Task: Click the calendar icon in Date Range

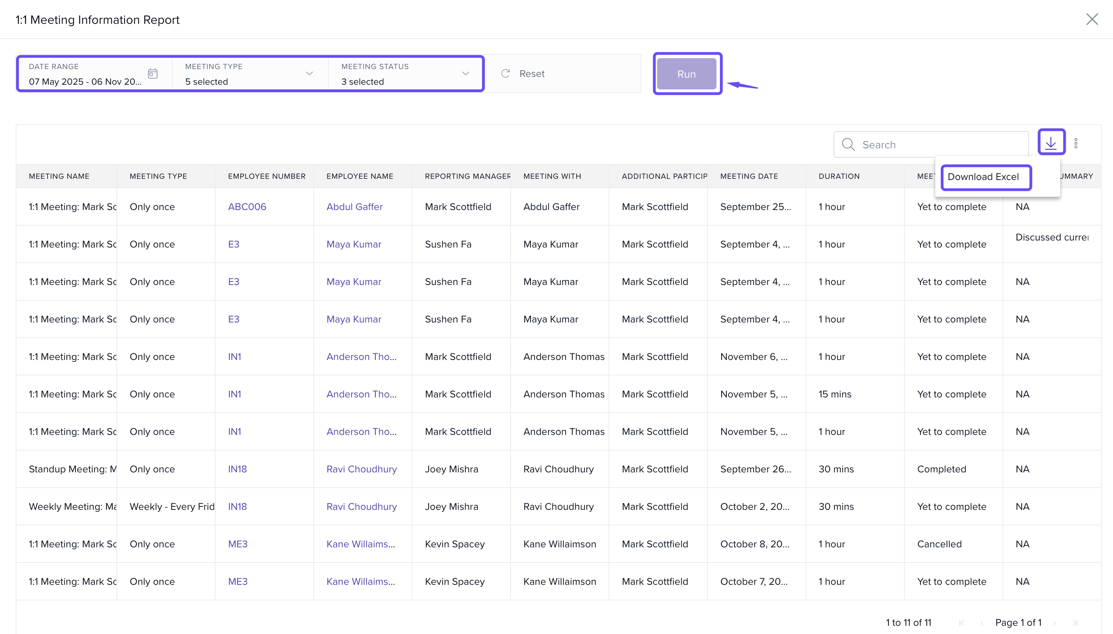Action: pyautogui.click(x=152, y=73)
